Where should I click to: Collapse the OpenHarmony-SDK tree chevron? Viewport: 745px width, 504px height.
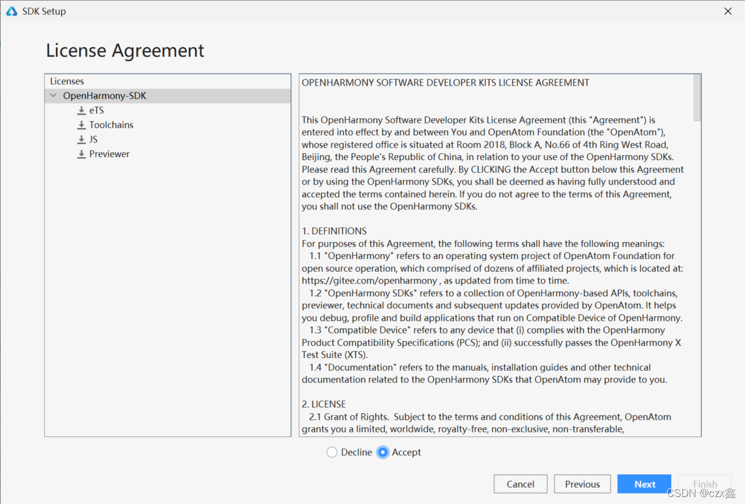[x=54, y=95]
